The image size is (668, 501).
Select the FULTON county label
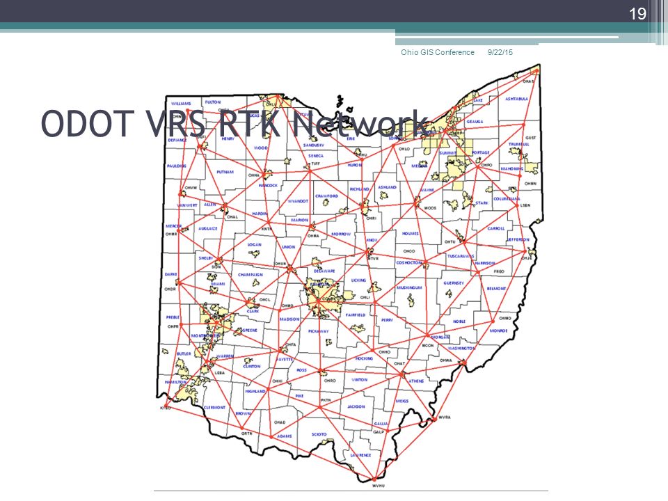pyautogui.click(x=213, y=102)
